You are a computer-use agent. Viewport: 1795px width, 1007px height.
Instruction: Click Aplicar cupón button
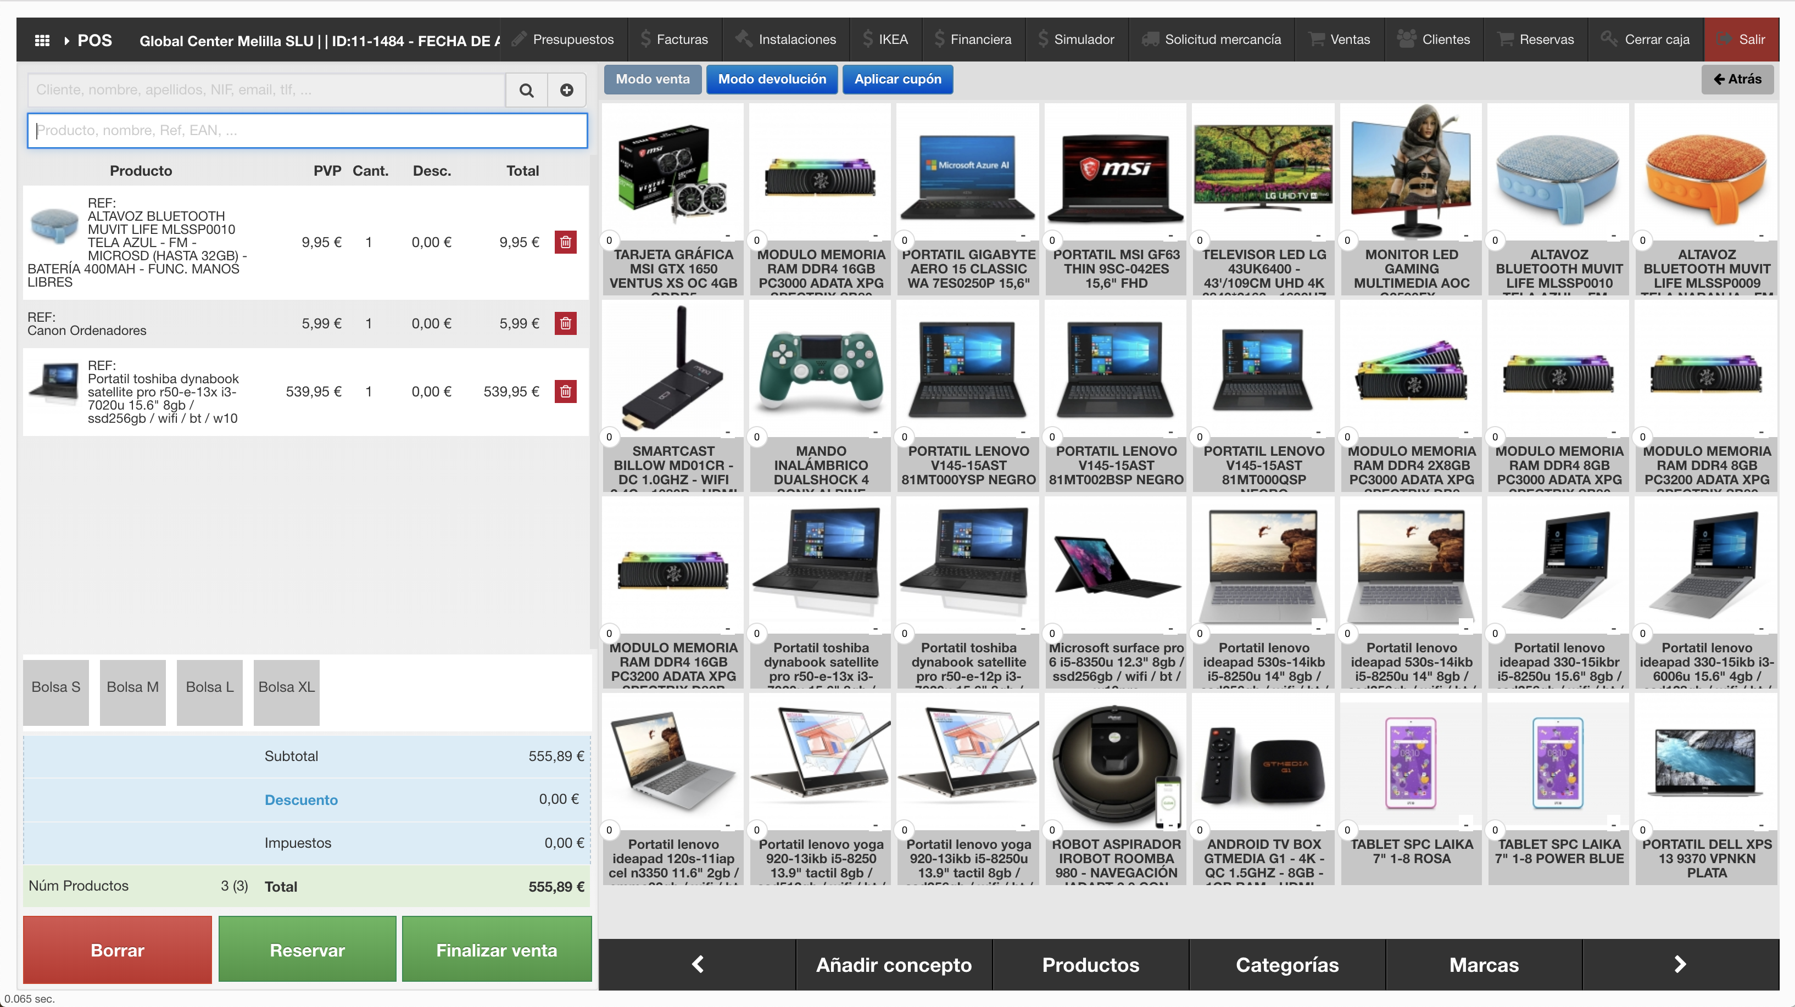pos(898,80)
